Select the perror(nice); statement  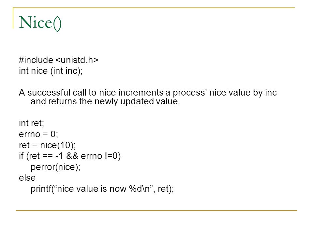pyautogui.click(x=55, y=167)
